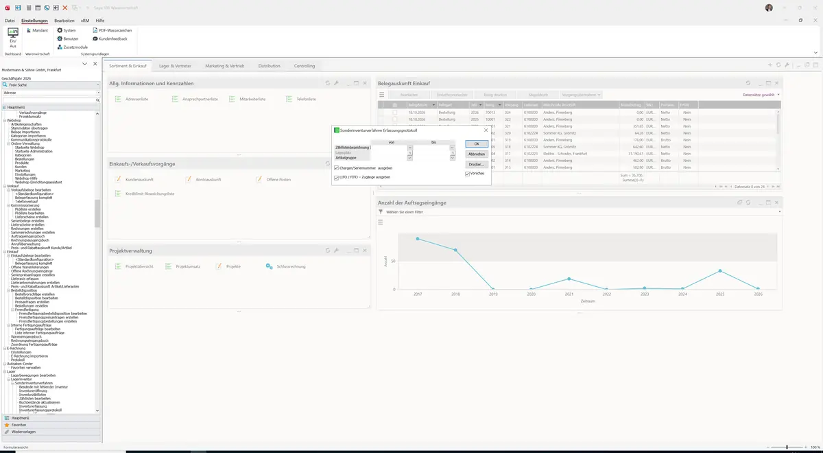Viewport: 823px width, 453px height.
Task: Open the calendar icon in title bar
Action: [37, 8]
